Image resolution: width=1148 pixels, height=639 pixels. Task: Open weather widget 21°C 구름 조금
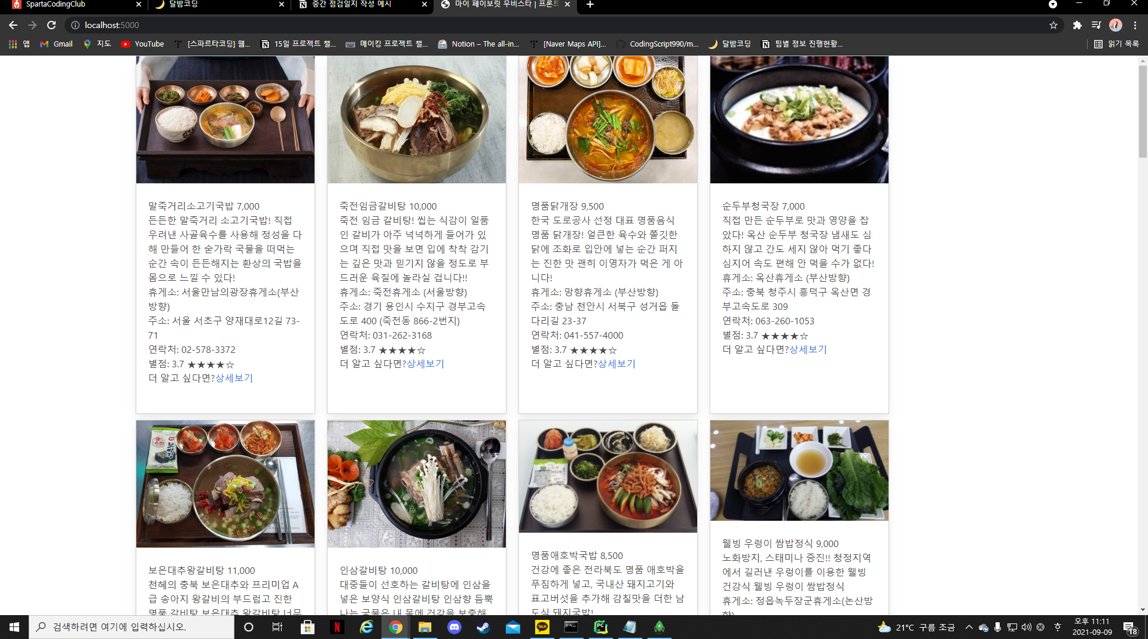[916, 627]
